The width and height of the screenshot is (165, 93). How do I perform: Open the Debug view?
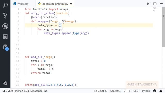[x=5, y=26]
